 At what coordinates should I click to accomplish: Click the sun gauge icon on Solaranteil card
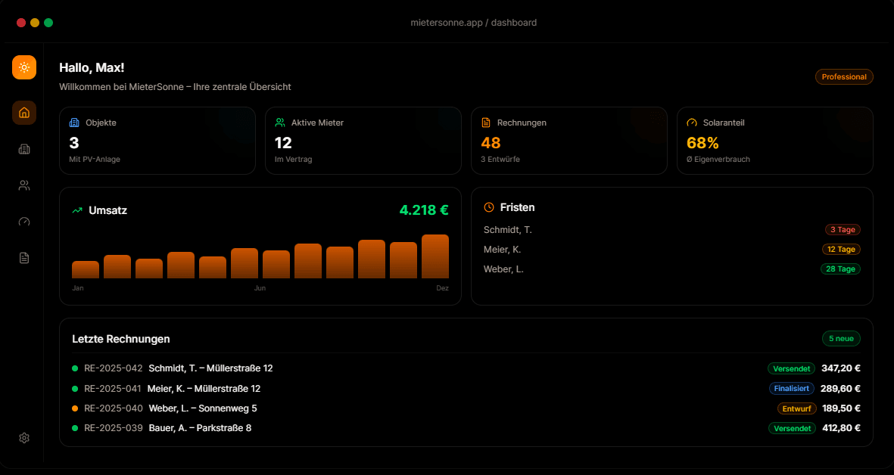(691, 122)
